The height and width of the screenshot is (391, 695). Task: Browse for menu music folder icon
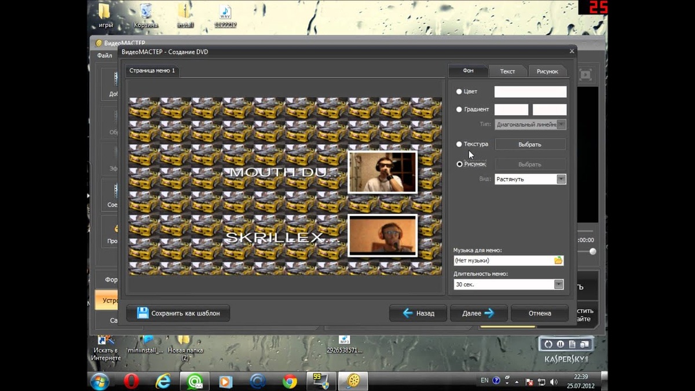[x=558, y=261]
